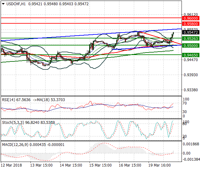
Task: Select the 0.001868 MACD scale value
Action: [191, 144]
